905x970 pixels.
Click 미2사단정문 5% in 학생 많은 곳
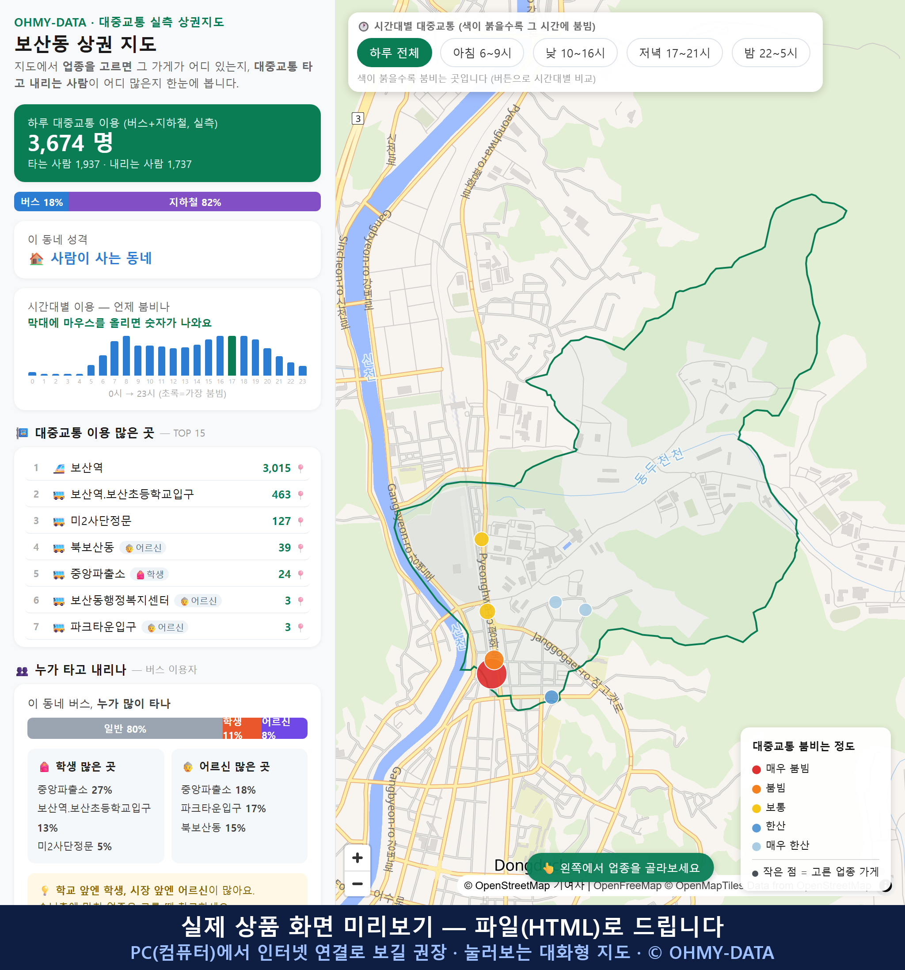(75, 846)
